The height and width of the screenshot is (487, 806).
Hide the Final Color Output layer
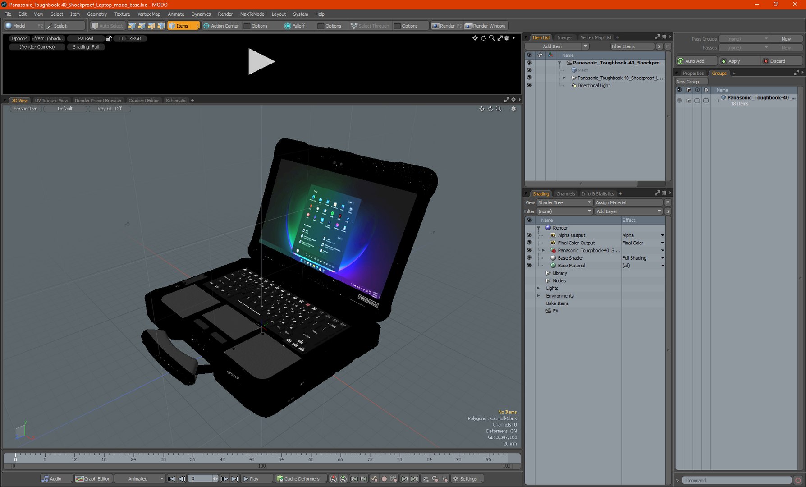pos(529,243)
